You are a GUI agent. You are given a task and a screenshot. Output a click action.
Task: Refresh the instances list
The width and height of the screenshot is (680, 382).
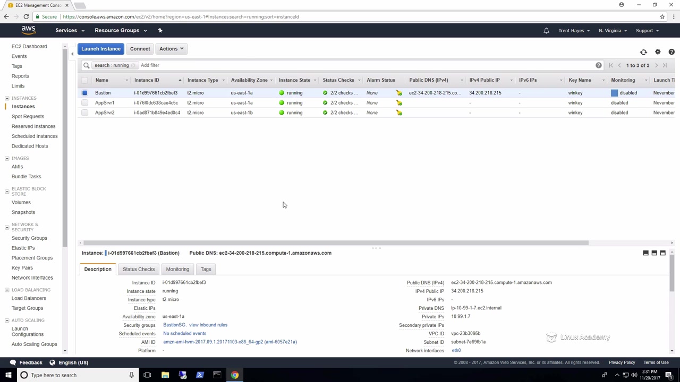pyautogui.click(x=643, y=52)
